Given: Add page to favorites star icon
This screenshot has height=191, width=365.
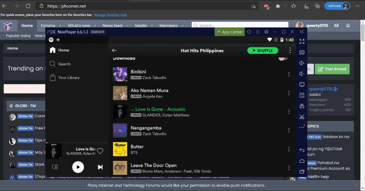Looking at the screenshot, I should coord(253,6).
